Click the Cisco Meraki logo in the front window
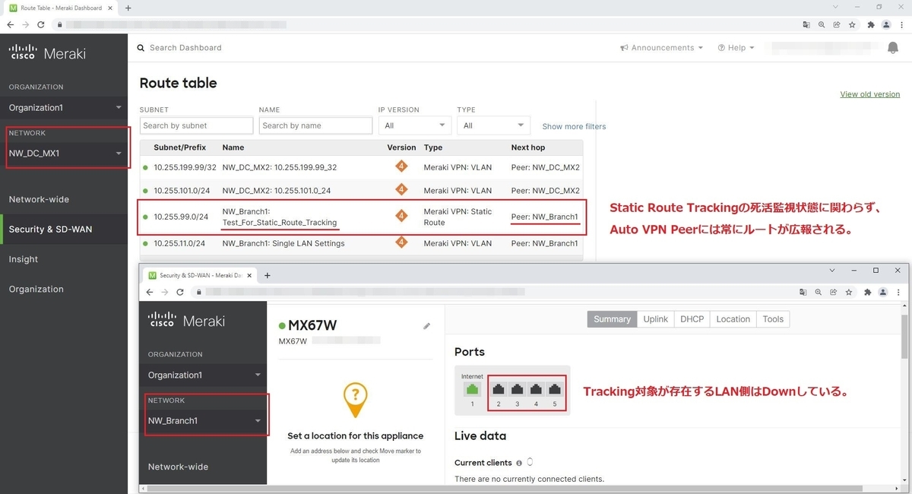 186,321
